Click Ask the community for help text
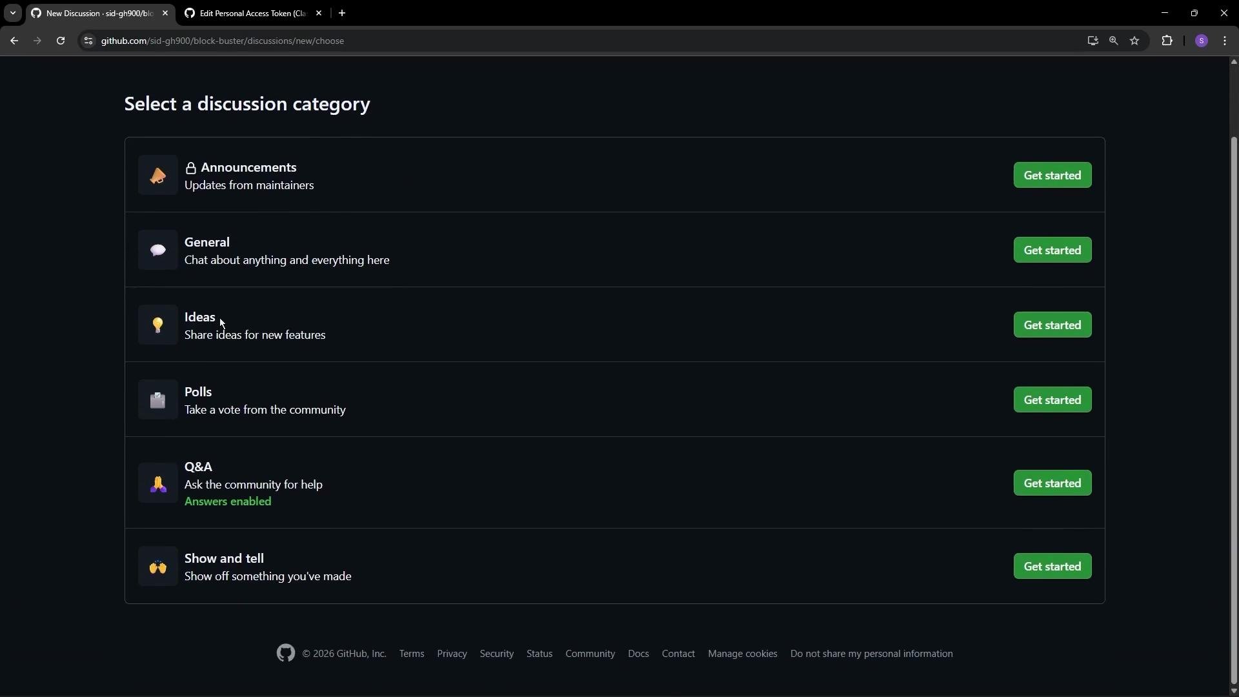Viewport: 1239px width, 697px height. (x=254, y=485)
